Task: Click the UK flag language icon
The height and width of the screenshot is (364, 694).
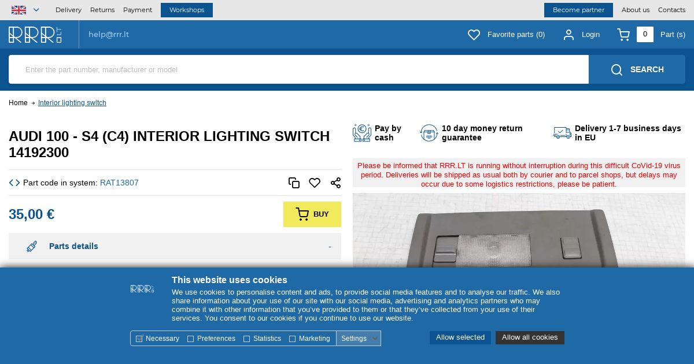Action: point(19,10)
